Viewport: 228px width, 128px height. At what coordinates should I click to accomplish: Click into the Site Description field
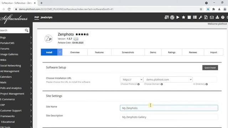point(169,117)
